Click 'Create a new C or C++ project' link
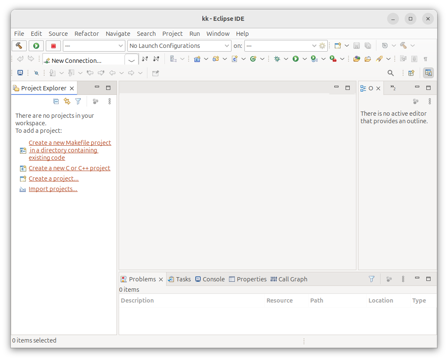Screen dimensions: 448x360 (x=69, y=168)
